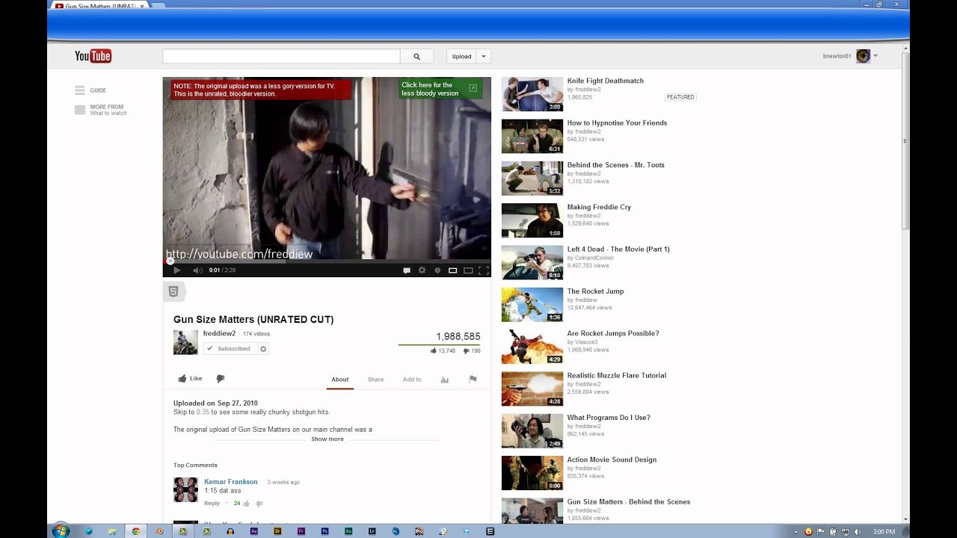This screenshot has width=957, height=538.
Task: Open Knife Fight Deathmatch suggested video
Action: click(605, 81)
